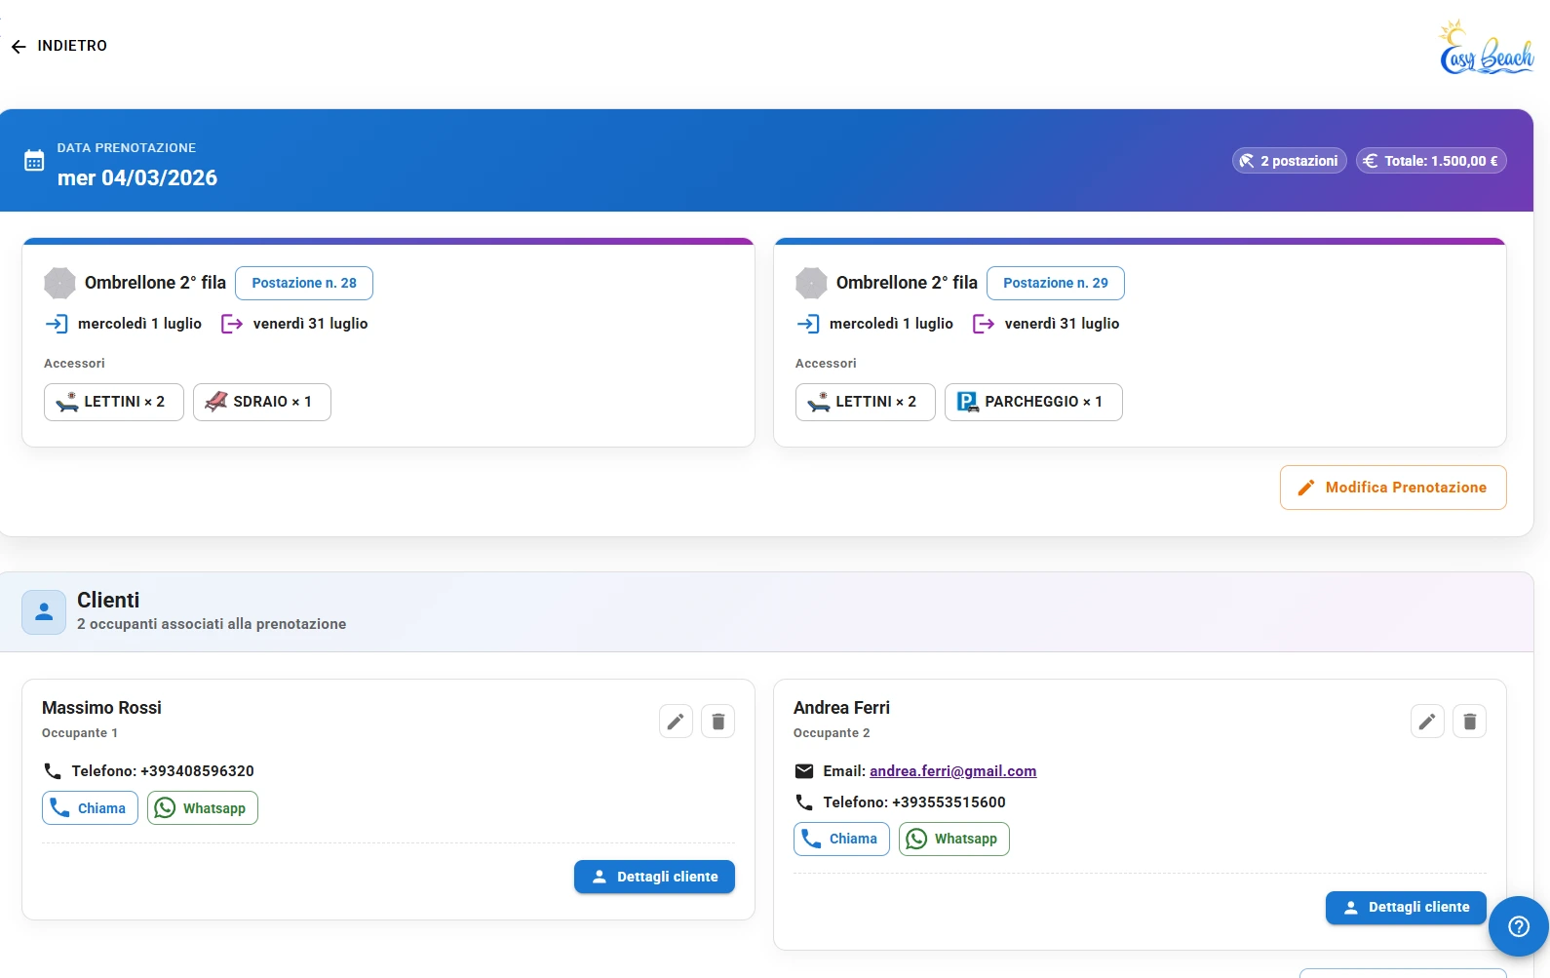Viewport: 1550px width, 978px height.
Task: Edit Andrea Ferri with pencil icon
Action: 1427,722
